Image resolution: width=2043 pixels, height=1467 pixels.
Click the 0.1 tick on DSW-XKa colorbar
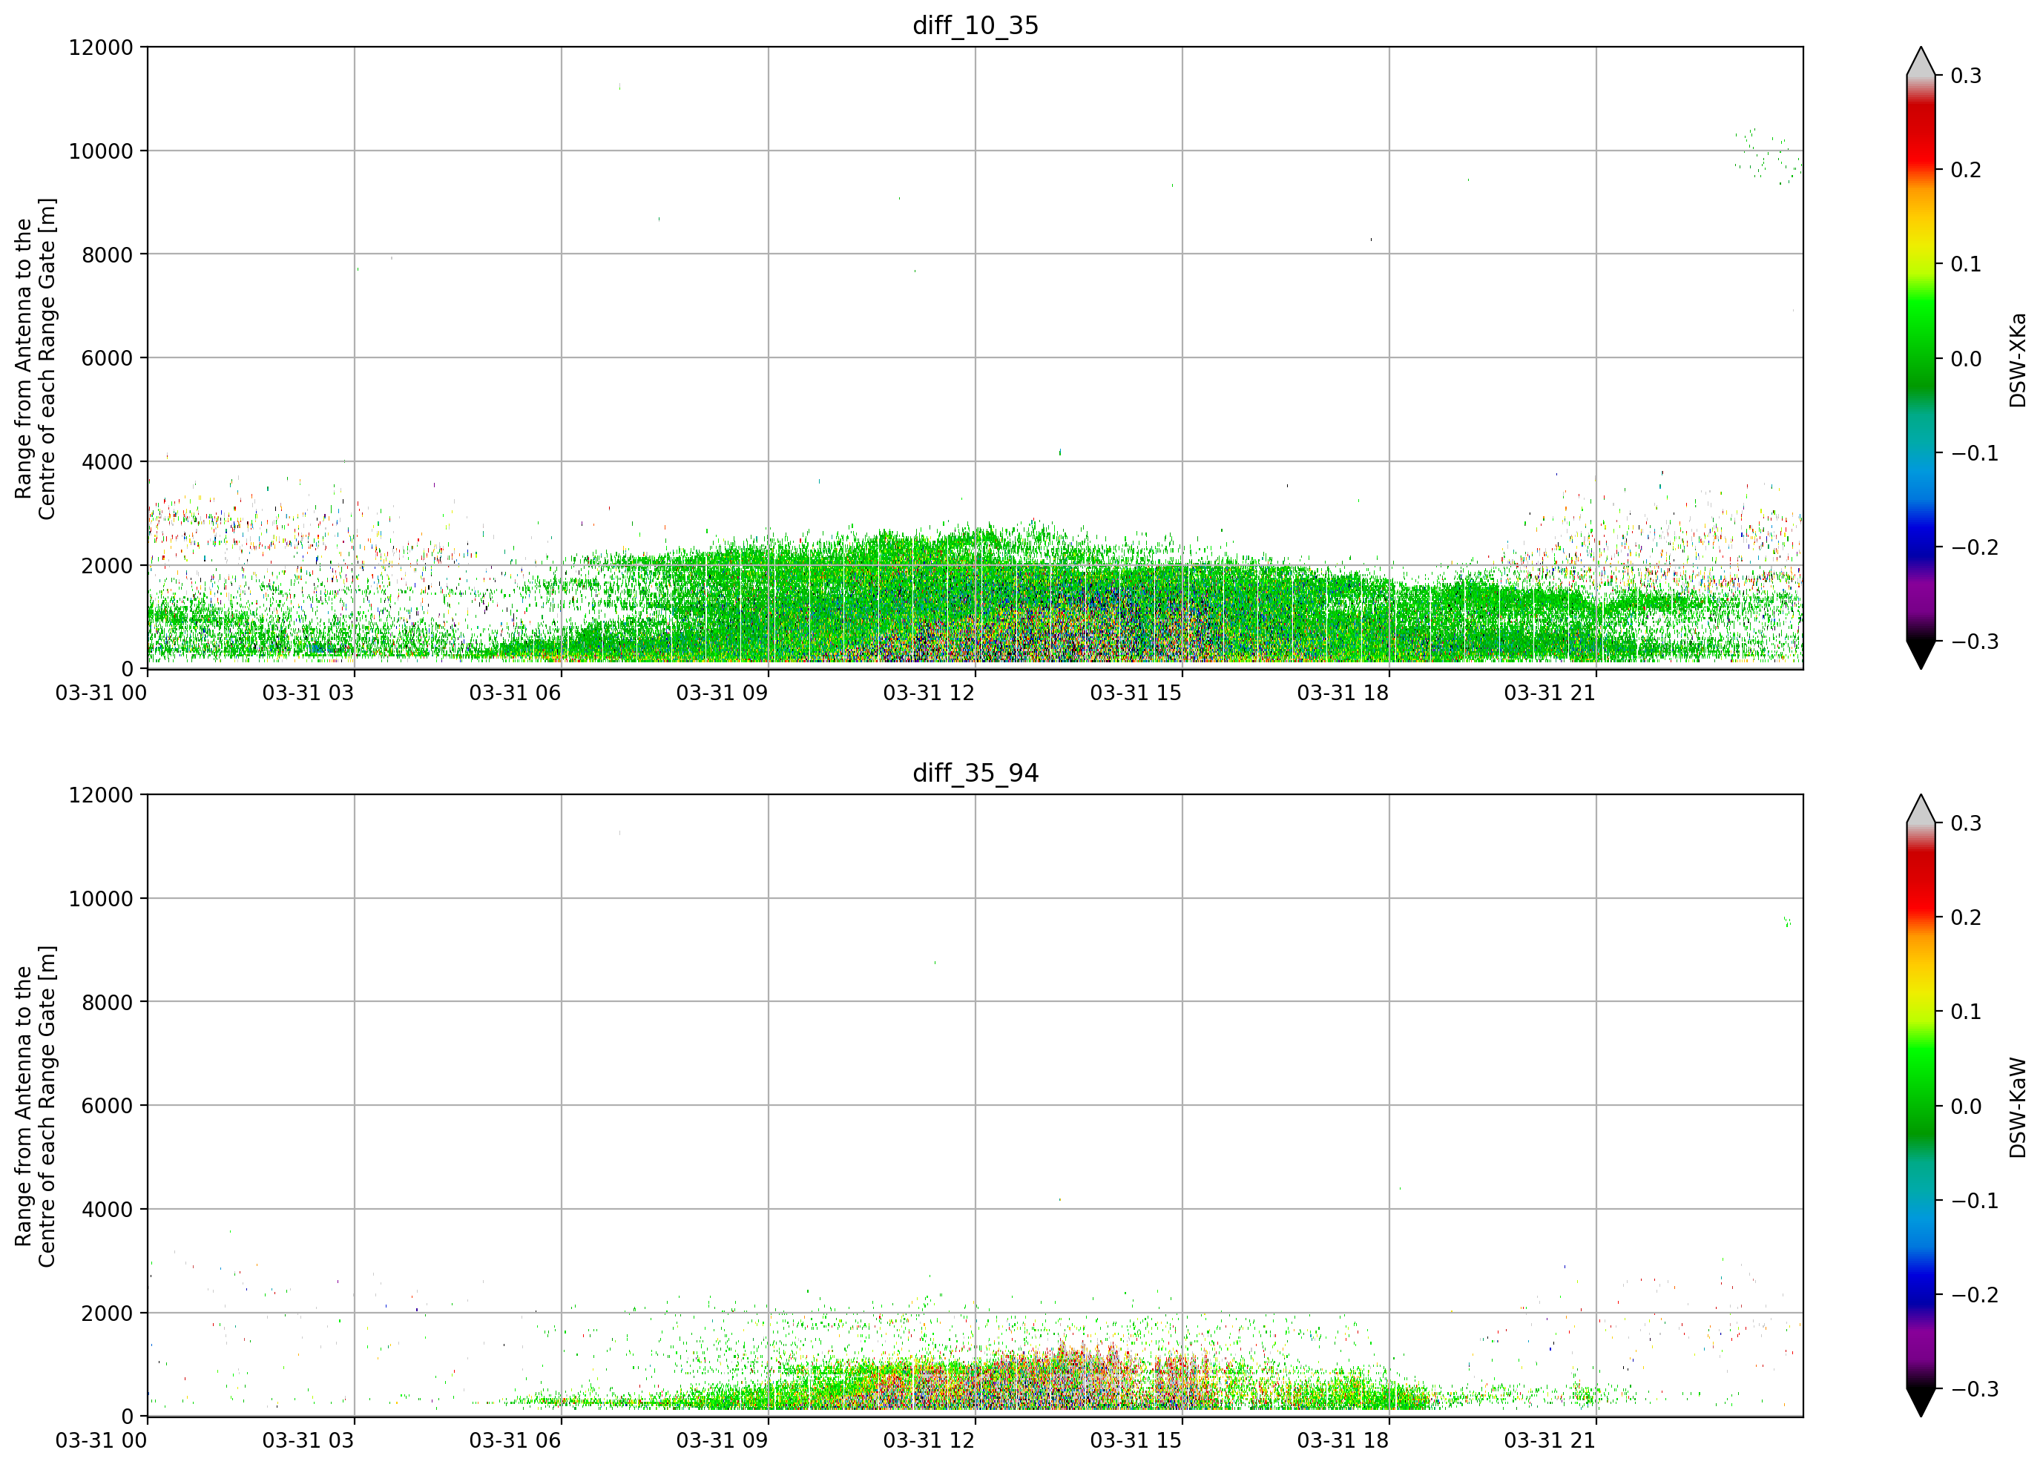pyautogui.click(x=1967, y=265)
